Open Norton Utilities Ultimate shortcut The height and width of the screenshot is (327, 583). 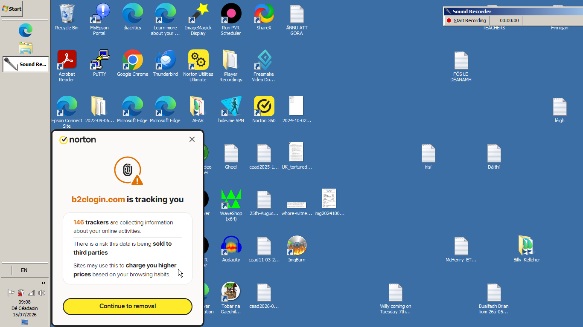(x=198, y=66)
